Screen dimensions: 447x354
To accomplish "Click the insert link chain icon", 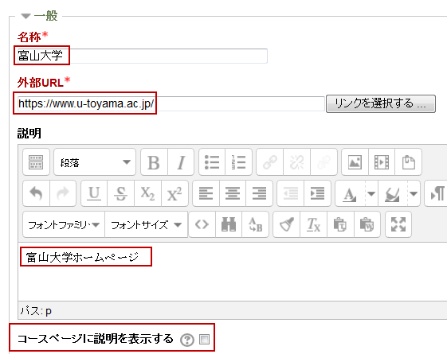I will 269,162.
